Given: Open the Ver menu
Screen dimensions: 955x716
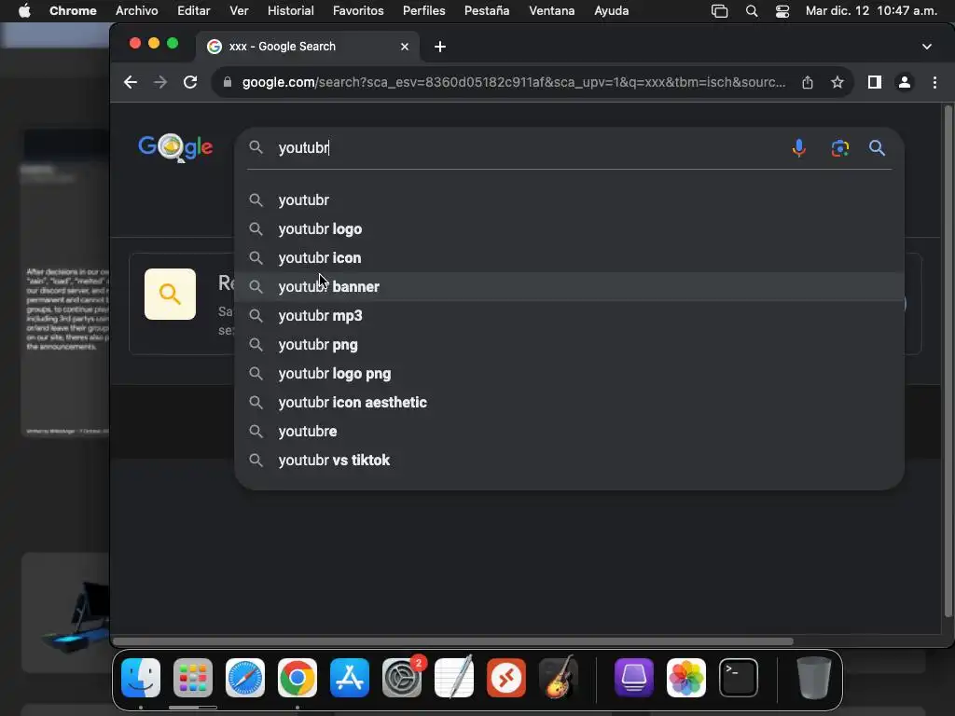Looking at the screenshot, I should (239, 11).
